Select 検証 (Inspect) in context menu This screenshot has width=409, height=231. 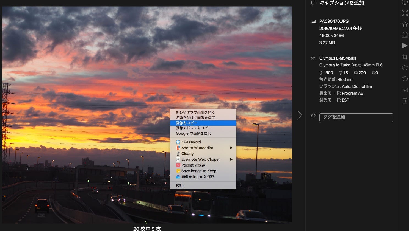(203, 185)
